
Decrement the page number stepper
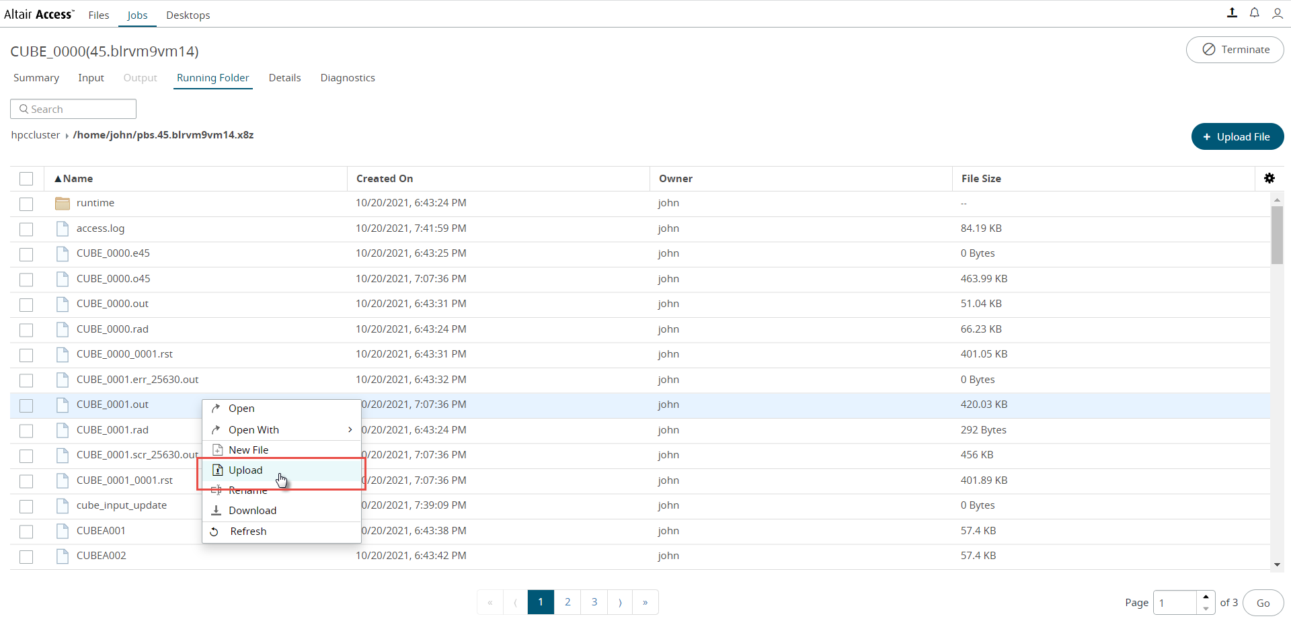1206,608
